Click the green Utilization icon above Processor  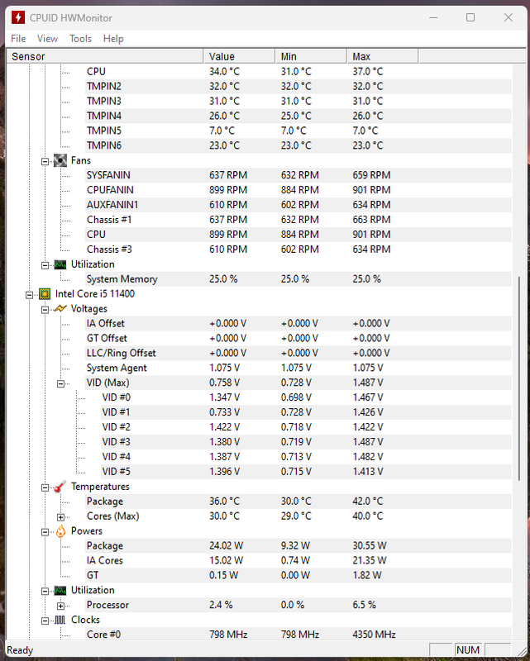click(60, 591)
